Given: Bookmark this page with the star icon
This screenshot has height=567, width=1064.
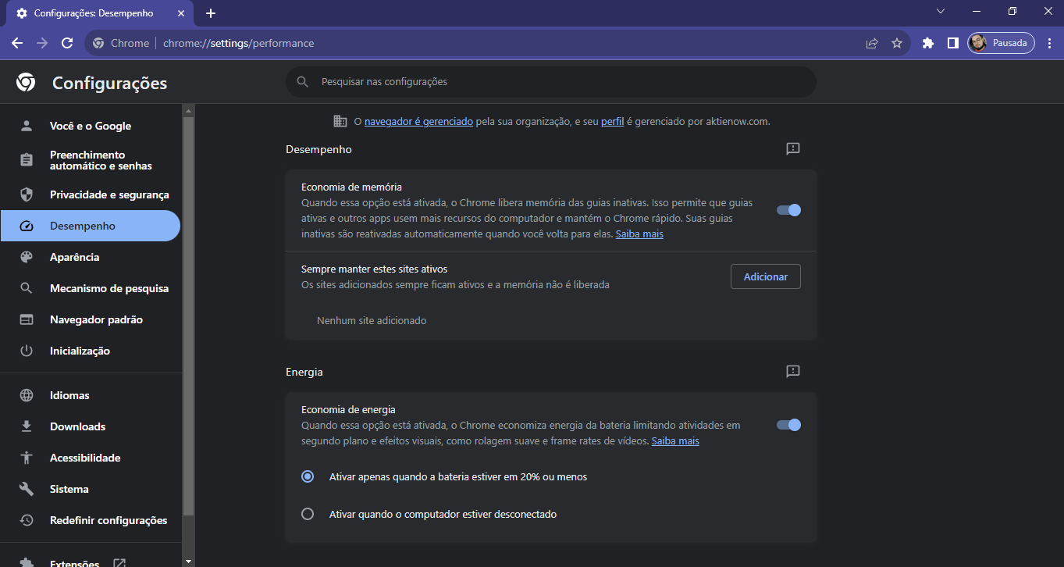Looking at the screenshot, I should [897, 43].
